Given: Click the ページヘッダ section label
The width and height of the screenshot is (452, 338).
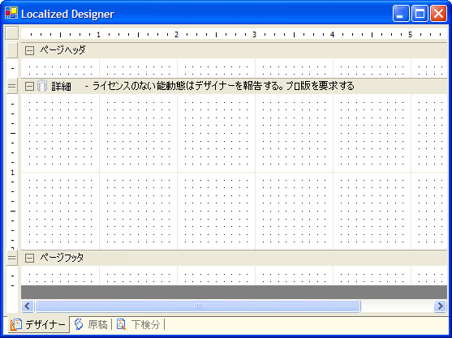Looking at the screenshot, I should [x=62, y=50].
